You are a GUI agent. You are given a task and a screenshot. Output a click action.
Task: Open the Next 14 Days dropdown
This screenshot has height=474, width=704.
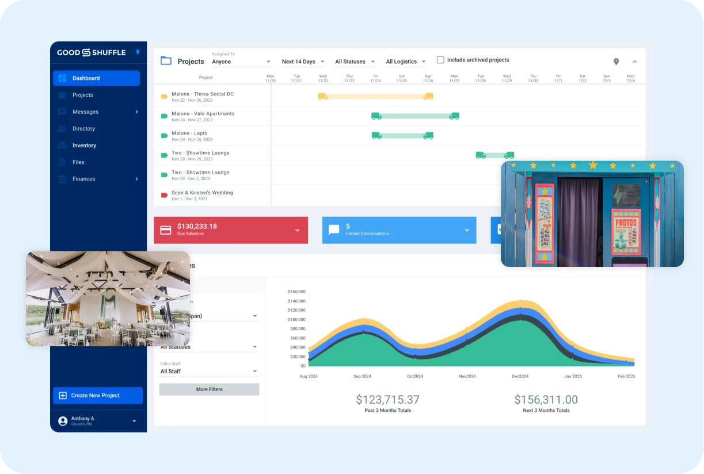(x=303, y=62)
